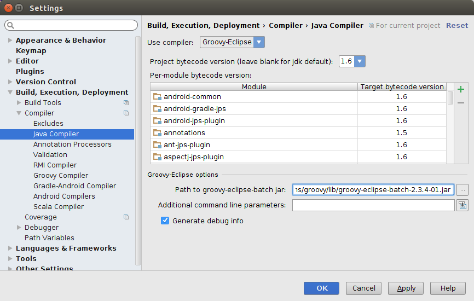The width and height of the screenshot is (474, 301).
Task: Expand the Tools section
Action: click(10, 259)
